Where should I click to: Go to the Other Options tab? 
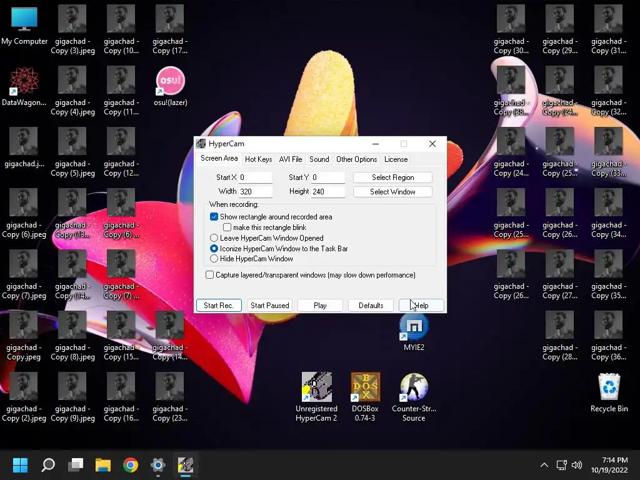pos(357,159)
